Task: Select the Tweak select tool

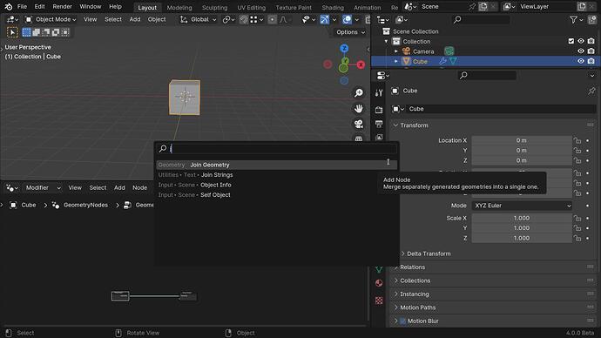Action: [12, 32]
